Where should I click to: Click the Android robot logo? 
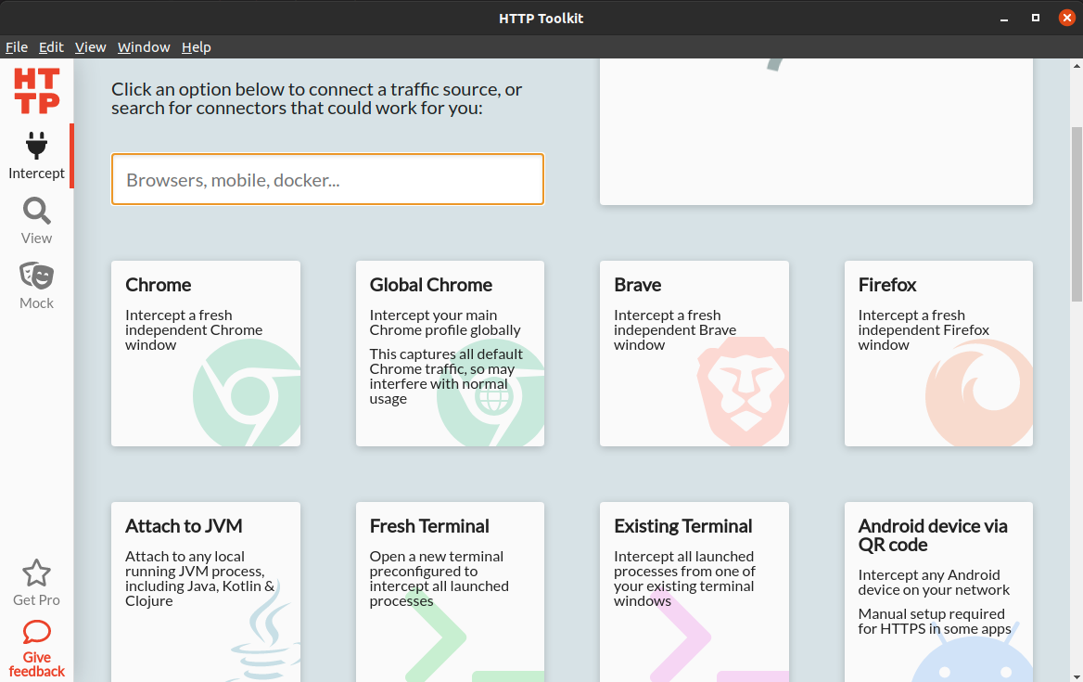click(x=972, y=653)
